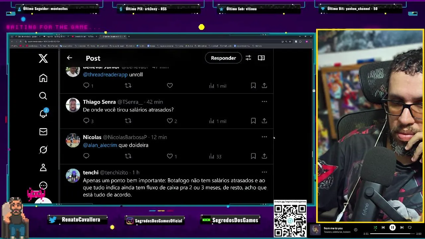
Task: Repost the threadreaderapp unroll tweet
Action: point(128,86)
